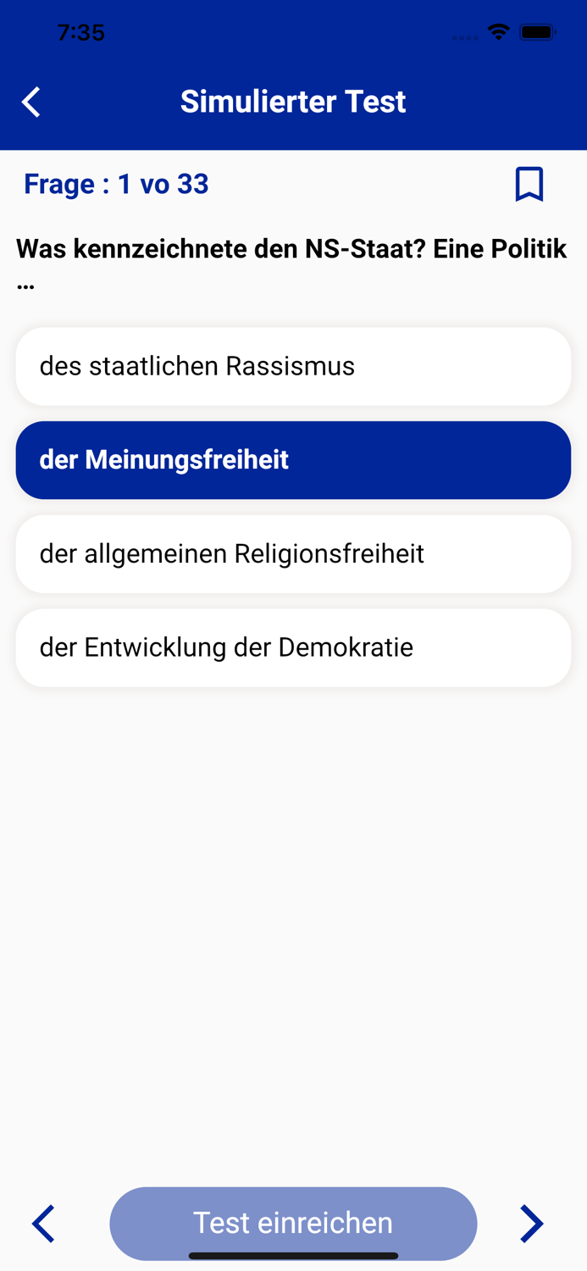The width and height of the screenshot is (587, 1271).
Task: Go back one question with left chevron
Action: 43,1224
